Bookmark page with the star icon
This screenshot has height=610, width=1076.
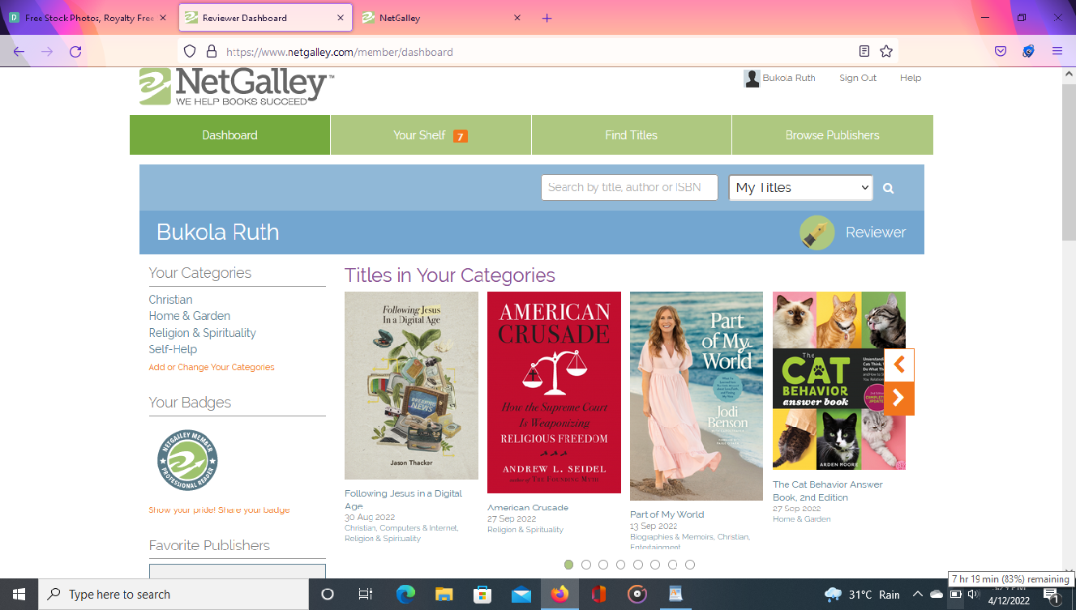click(886, 52)
